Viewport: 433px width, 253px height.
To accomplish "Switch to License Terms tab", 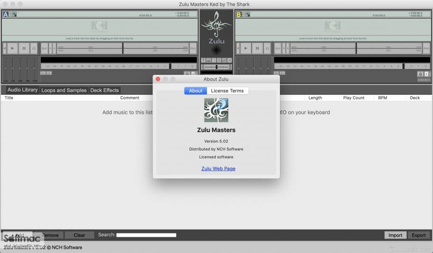I will [x=228, y=91].
